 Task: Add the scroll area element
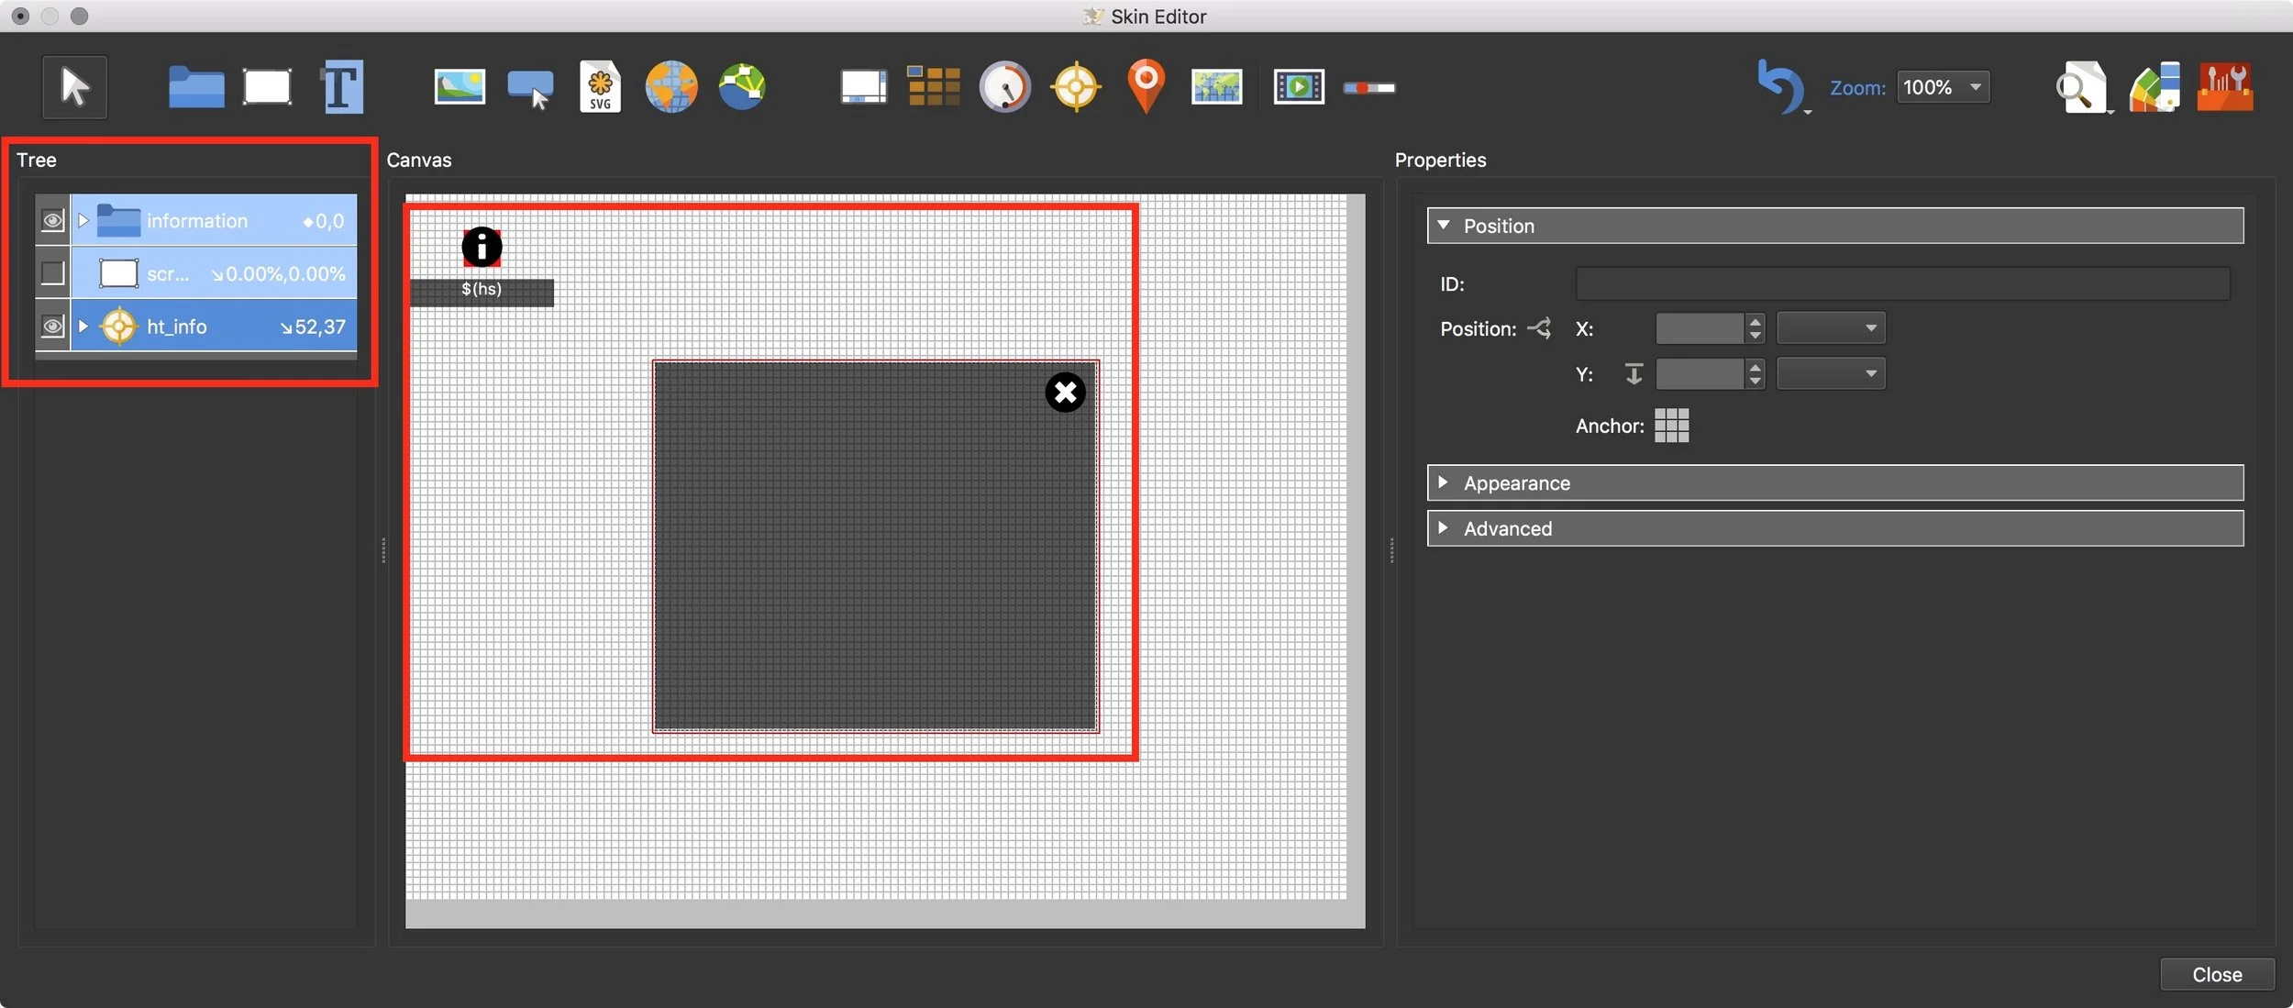pyautogui.click(x=864, y=88)
